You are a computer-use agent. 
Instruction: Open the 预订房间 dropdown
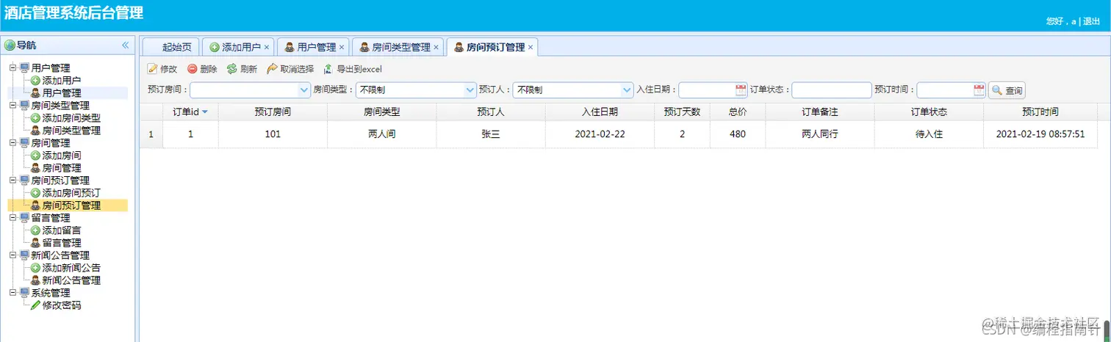304,90
